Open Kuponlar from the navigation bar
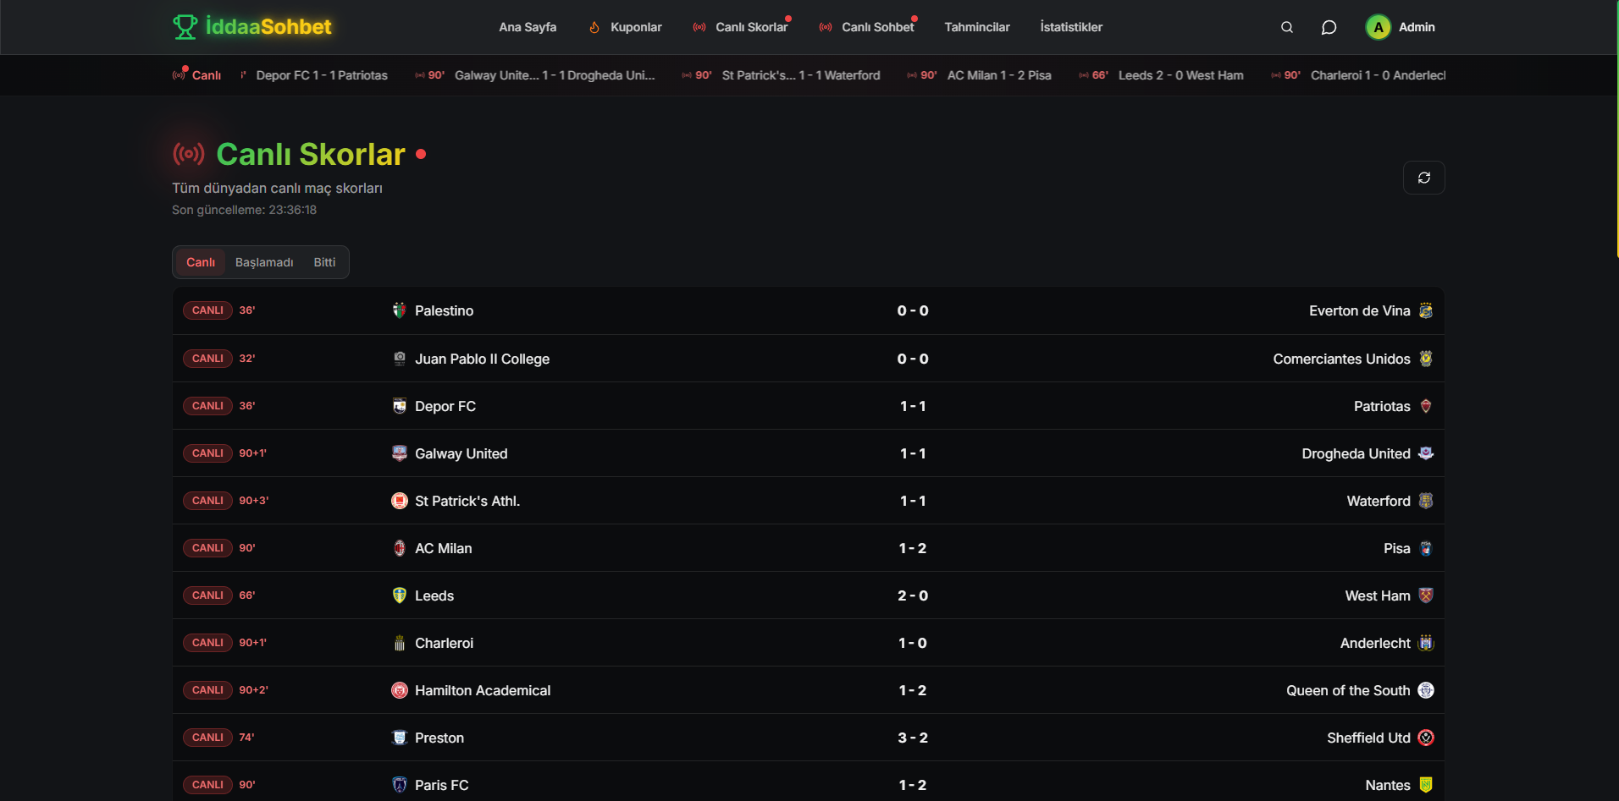The height and width of the screenshot is (801, 1619). click(x=626, y=27)
